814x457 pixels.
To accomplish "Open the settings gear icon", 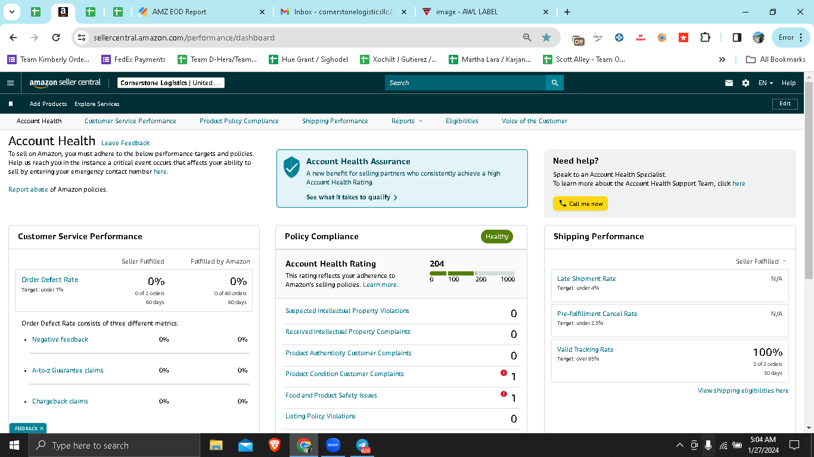I will click(745, 83).
